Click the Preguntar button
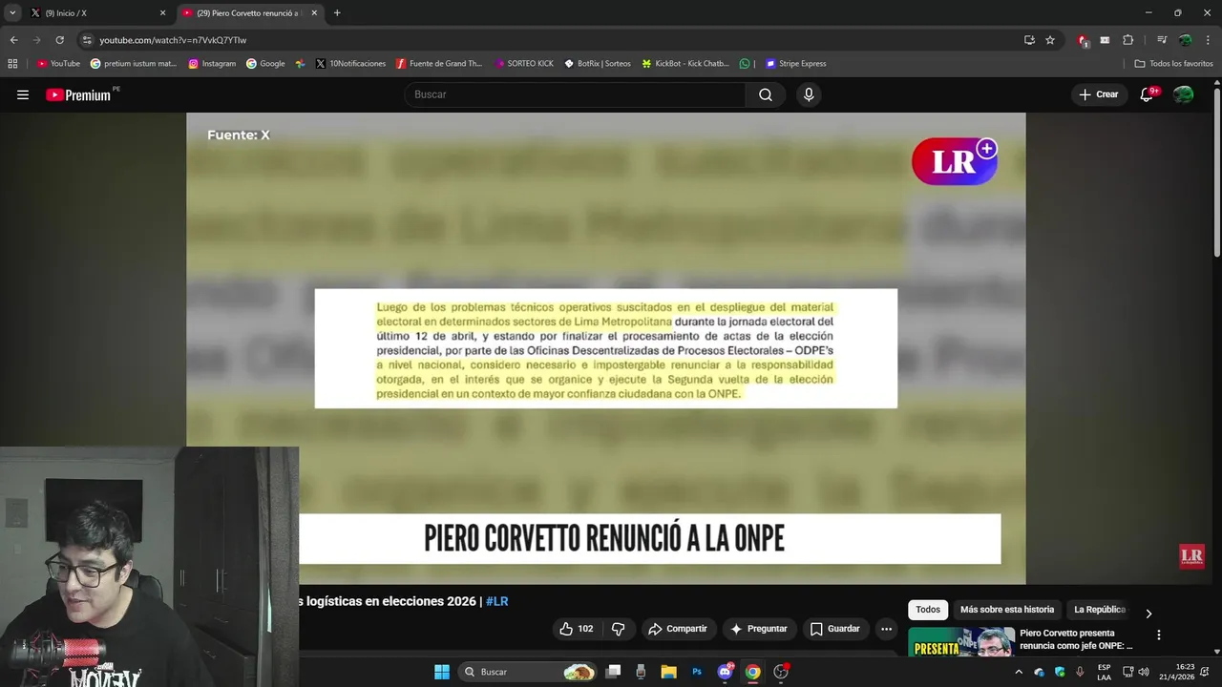Viewport: 1222px width, 687px height. [x=759, y=629]
